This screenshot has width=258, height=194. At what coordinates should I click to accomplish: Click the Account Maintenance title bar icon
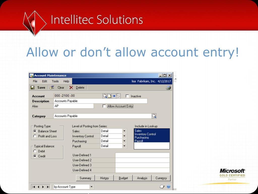point(31,76)
